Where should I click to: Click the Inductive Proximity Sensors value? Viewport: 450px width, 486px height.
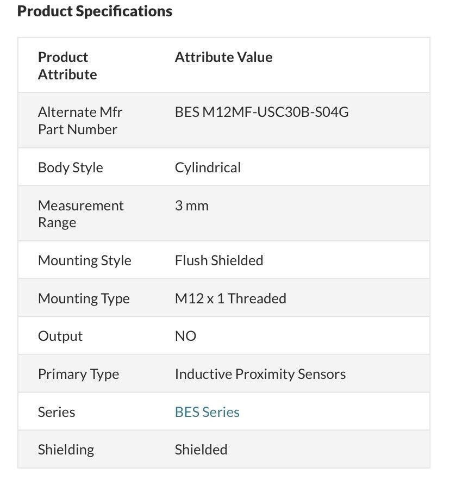pos(260,374)
